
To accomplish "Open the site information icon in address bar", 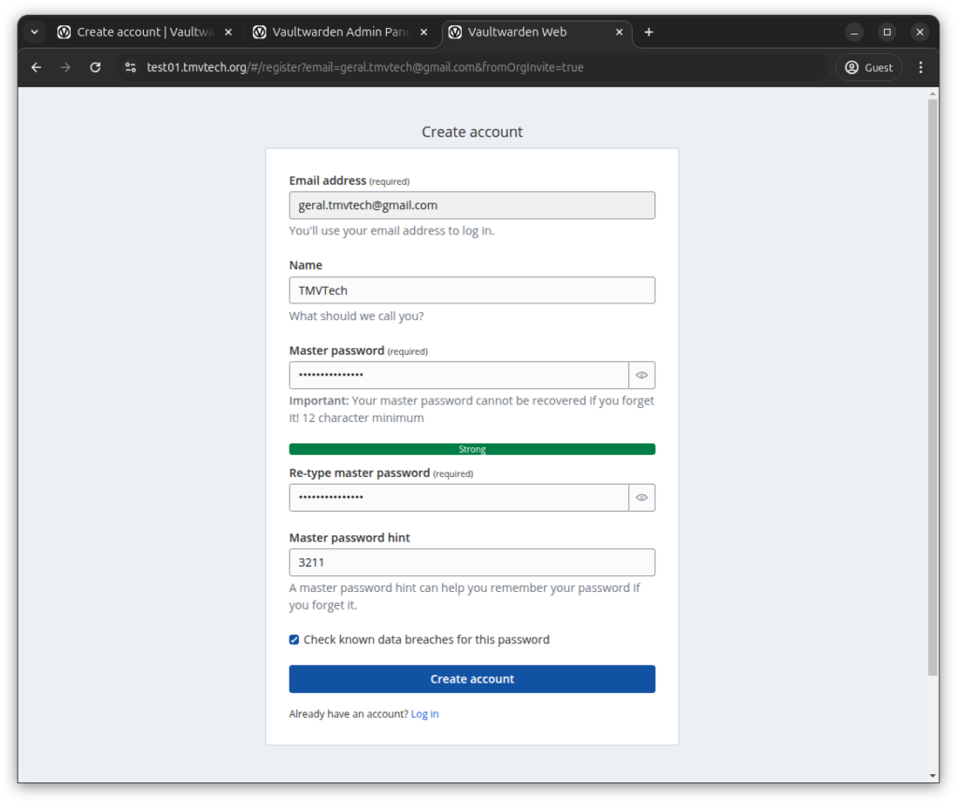I will (x=131, y=67).
